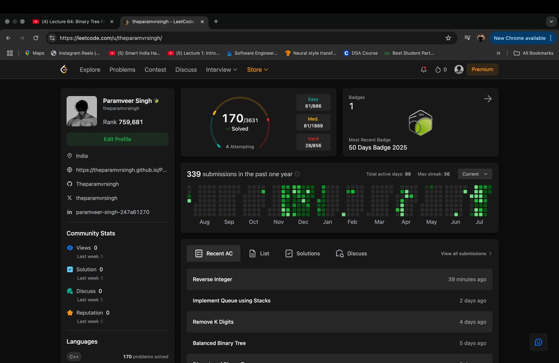Click the badges arrow icon
This screenshot has height=363, width=559.
488,99
